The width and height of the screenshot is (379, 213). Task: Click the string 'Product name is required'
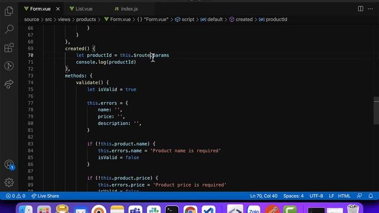(x=185, y=150)
